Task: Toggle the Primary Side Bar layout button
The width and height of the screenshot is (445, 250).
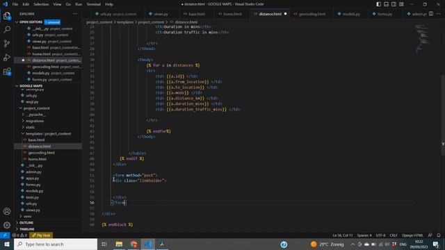Action: tap(378, 4)
